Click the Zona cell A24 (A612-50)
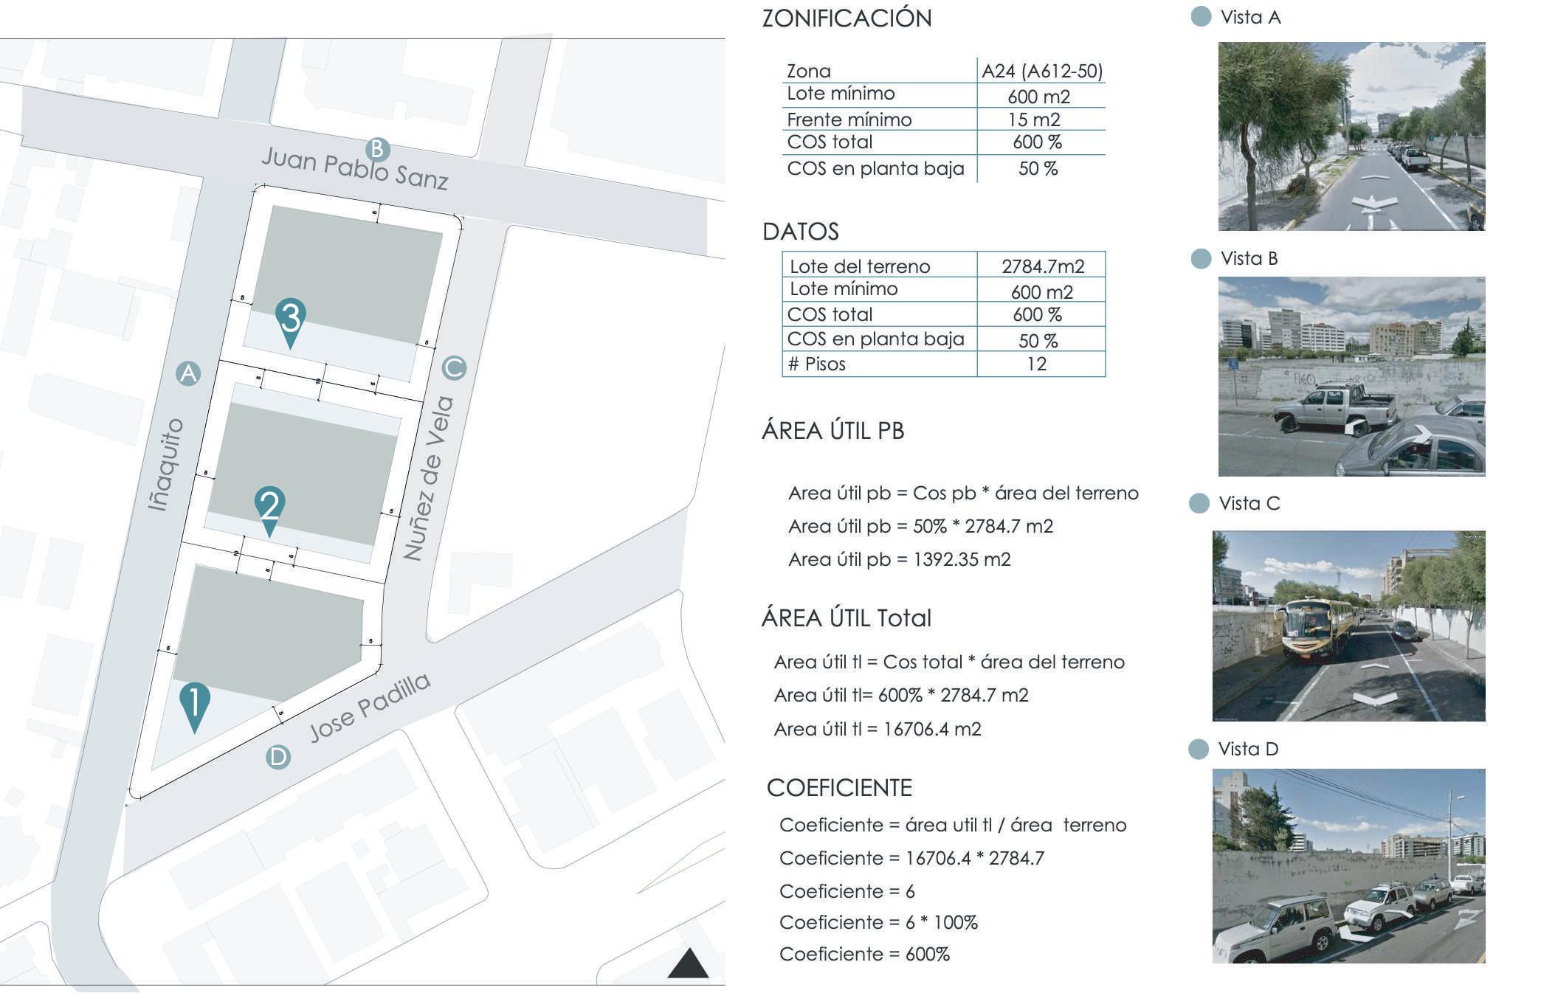Screen dimensions: 1541x993 click(1041, 71)
